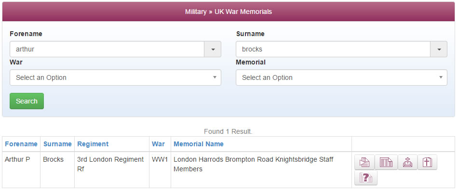
Task: Open the Memorial select dropdown
Action: point(342,77)
